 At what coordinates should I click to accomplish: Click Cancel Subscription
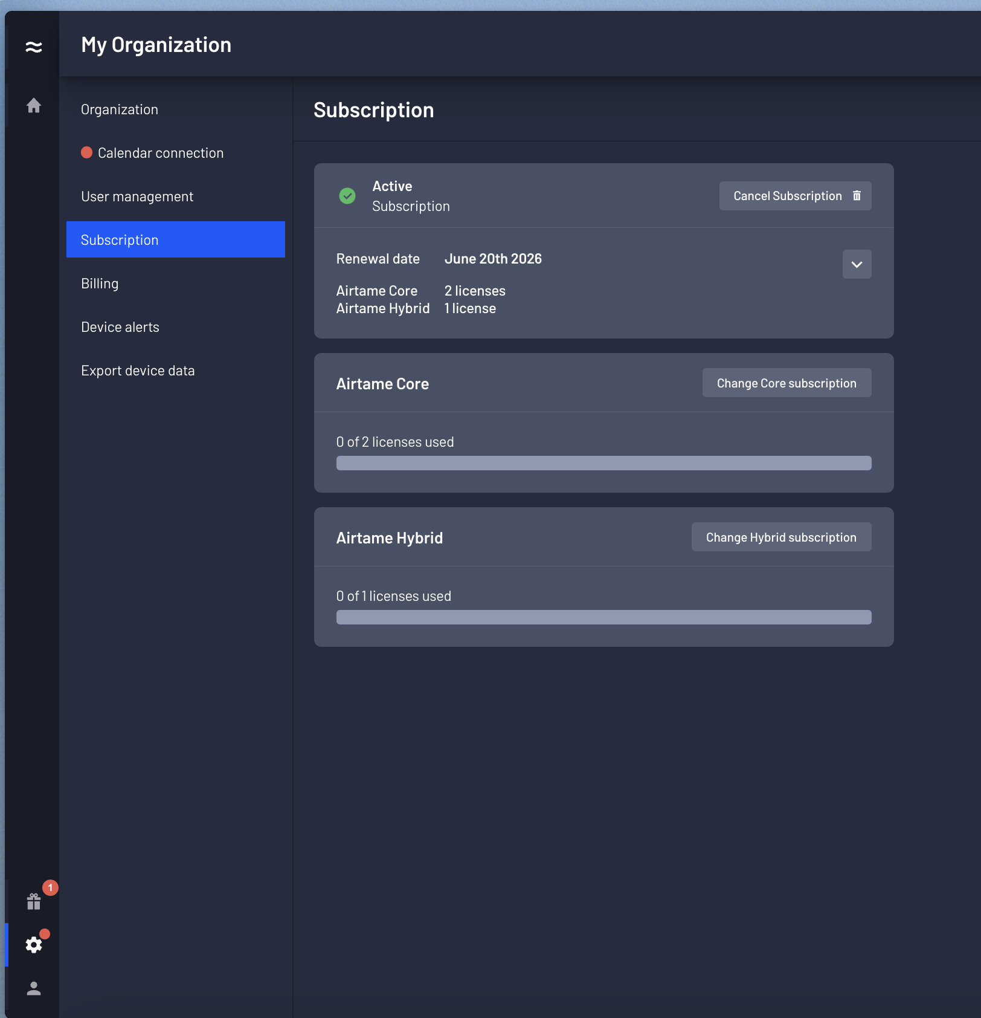(x=788, y=195)
